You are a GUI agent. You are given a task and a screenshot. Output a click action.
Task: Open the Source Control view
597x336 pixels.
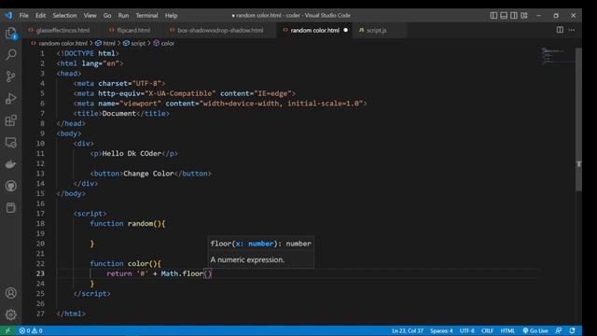pyautogui.click(x=11, y=77)
